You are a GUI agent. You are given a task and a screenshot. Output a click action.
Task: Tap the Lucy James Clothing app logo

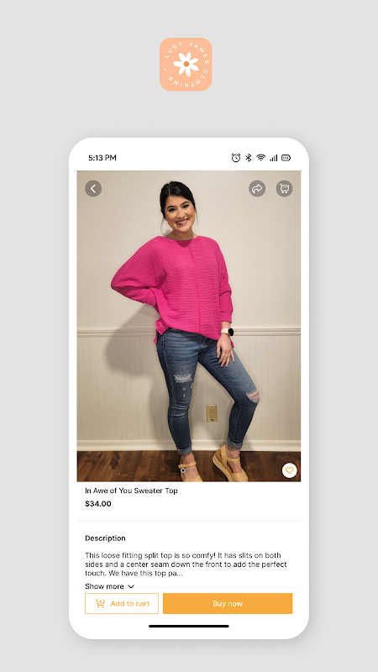[186, 65]
